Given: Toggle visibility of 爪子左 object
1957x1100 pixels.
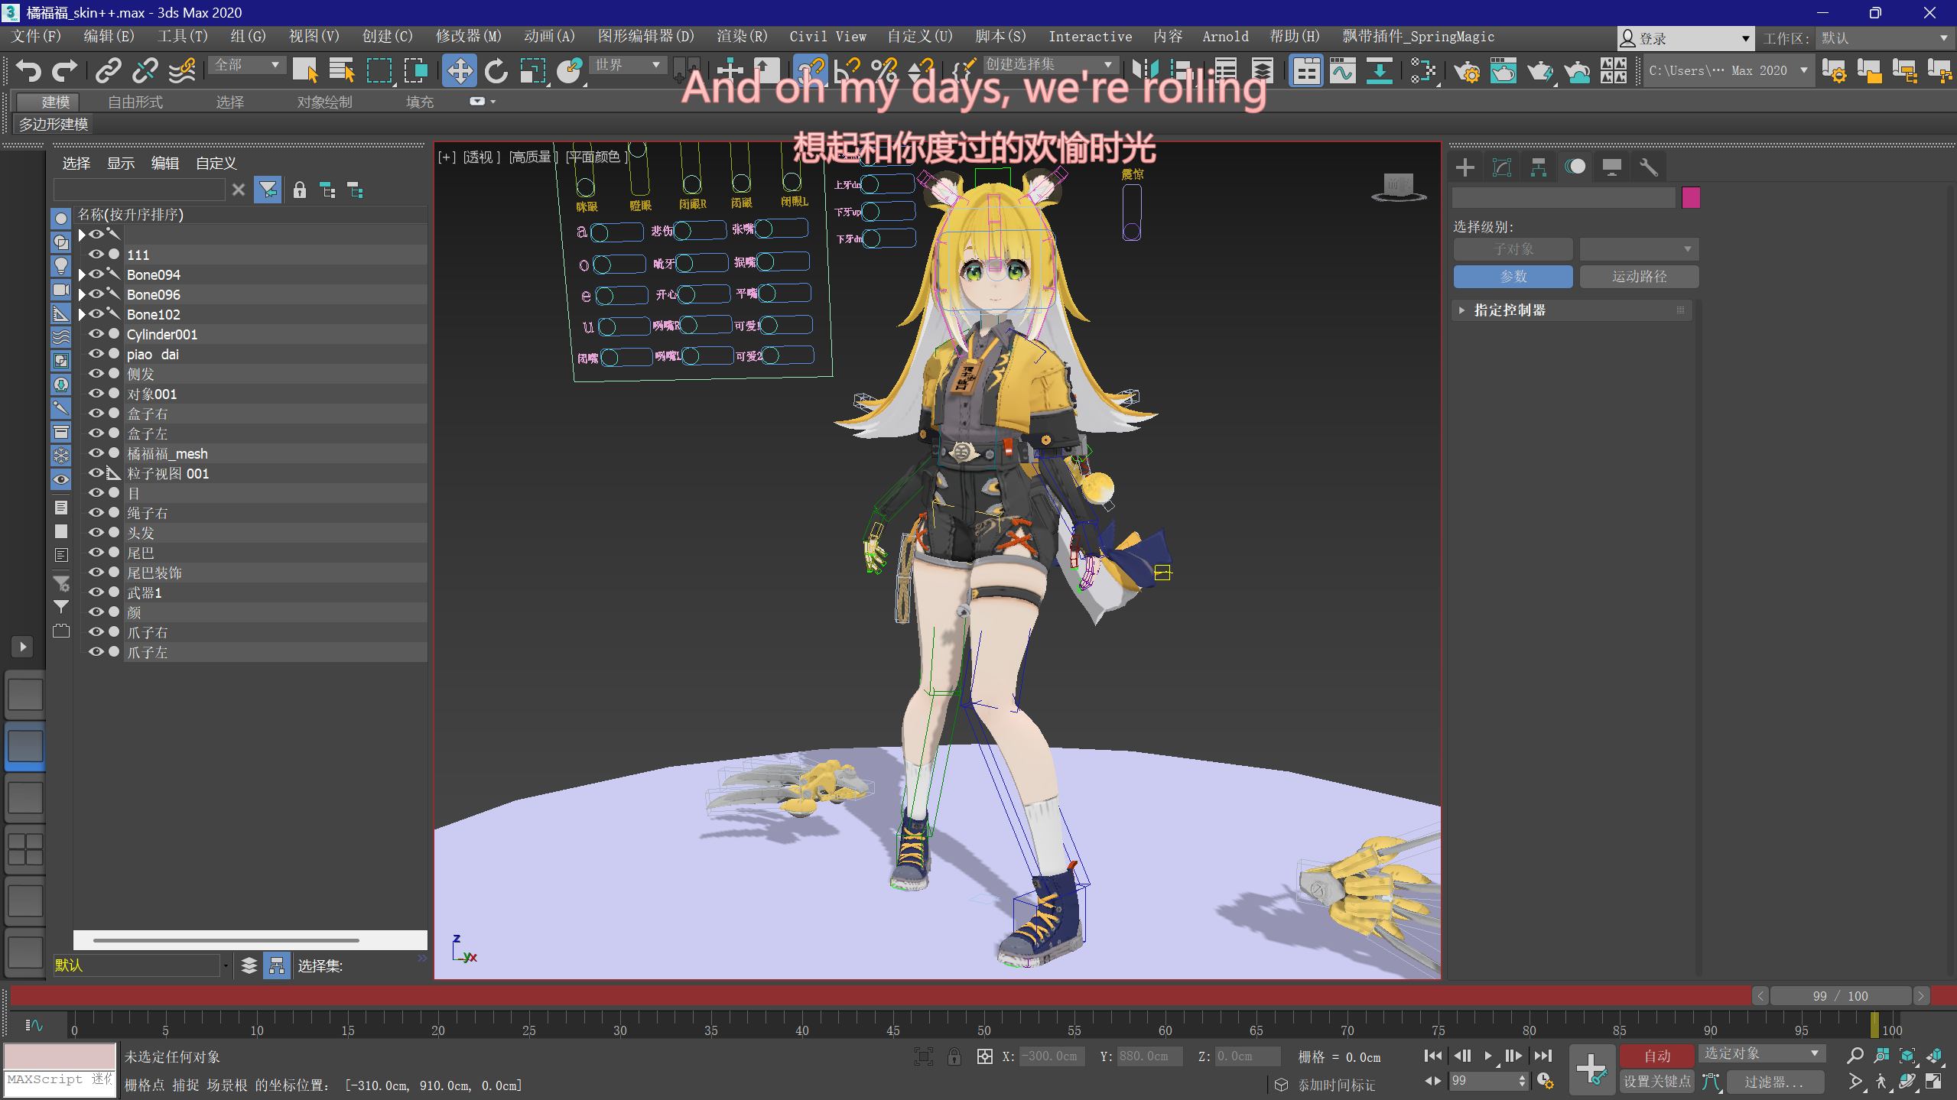Looking at the screenshot, I should pos(96,652).
